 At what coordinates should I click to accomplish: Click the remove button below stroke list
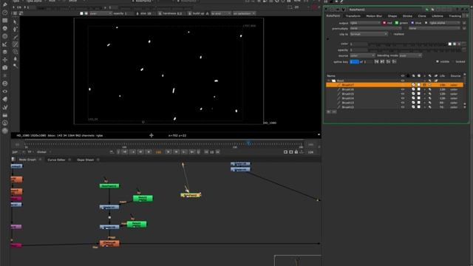(x=334, y=112)
